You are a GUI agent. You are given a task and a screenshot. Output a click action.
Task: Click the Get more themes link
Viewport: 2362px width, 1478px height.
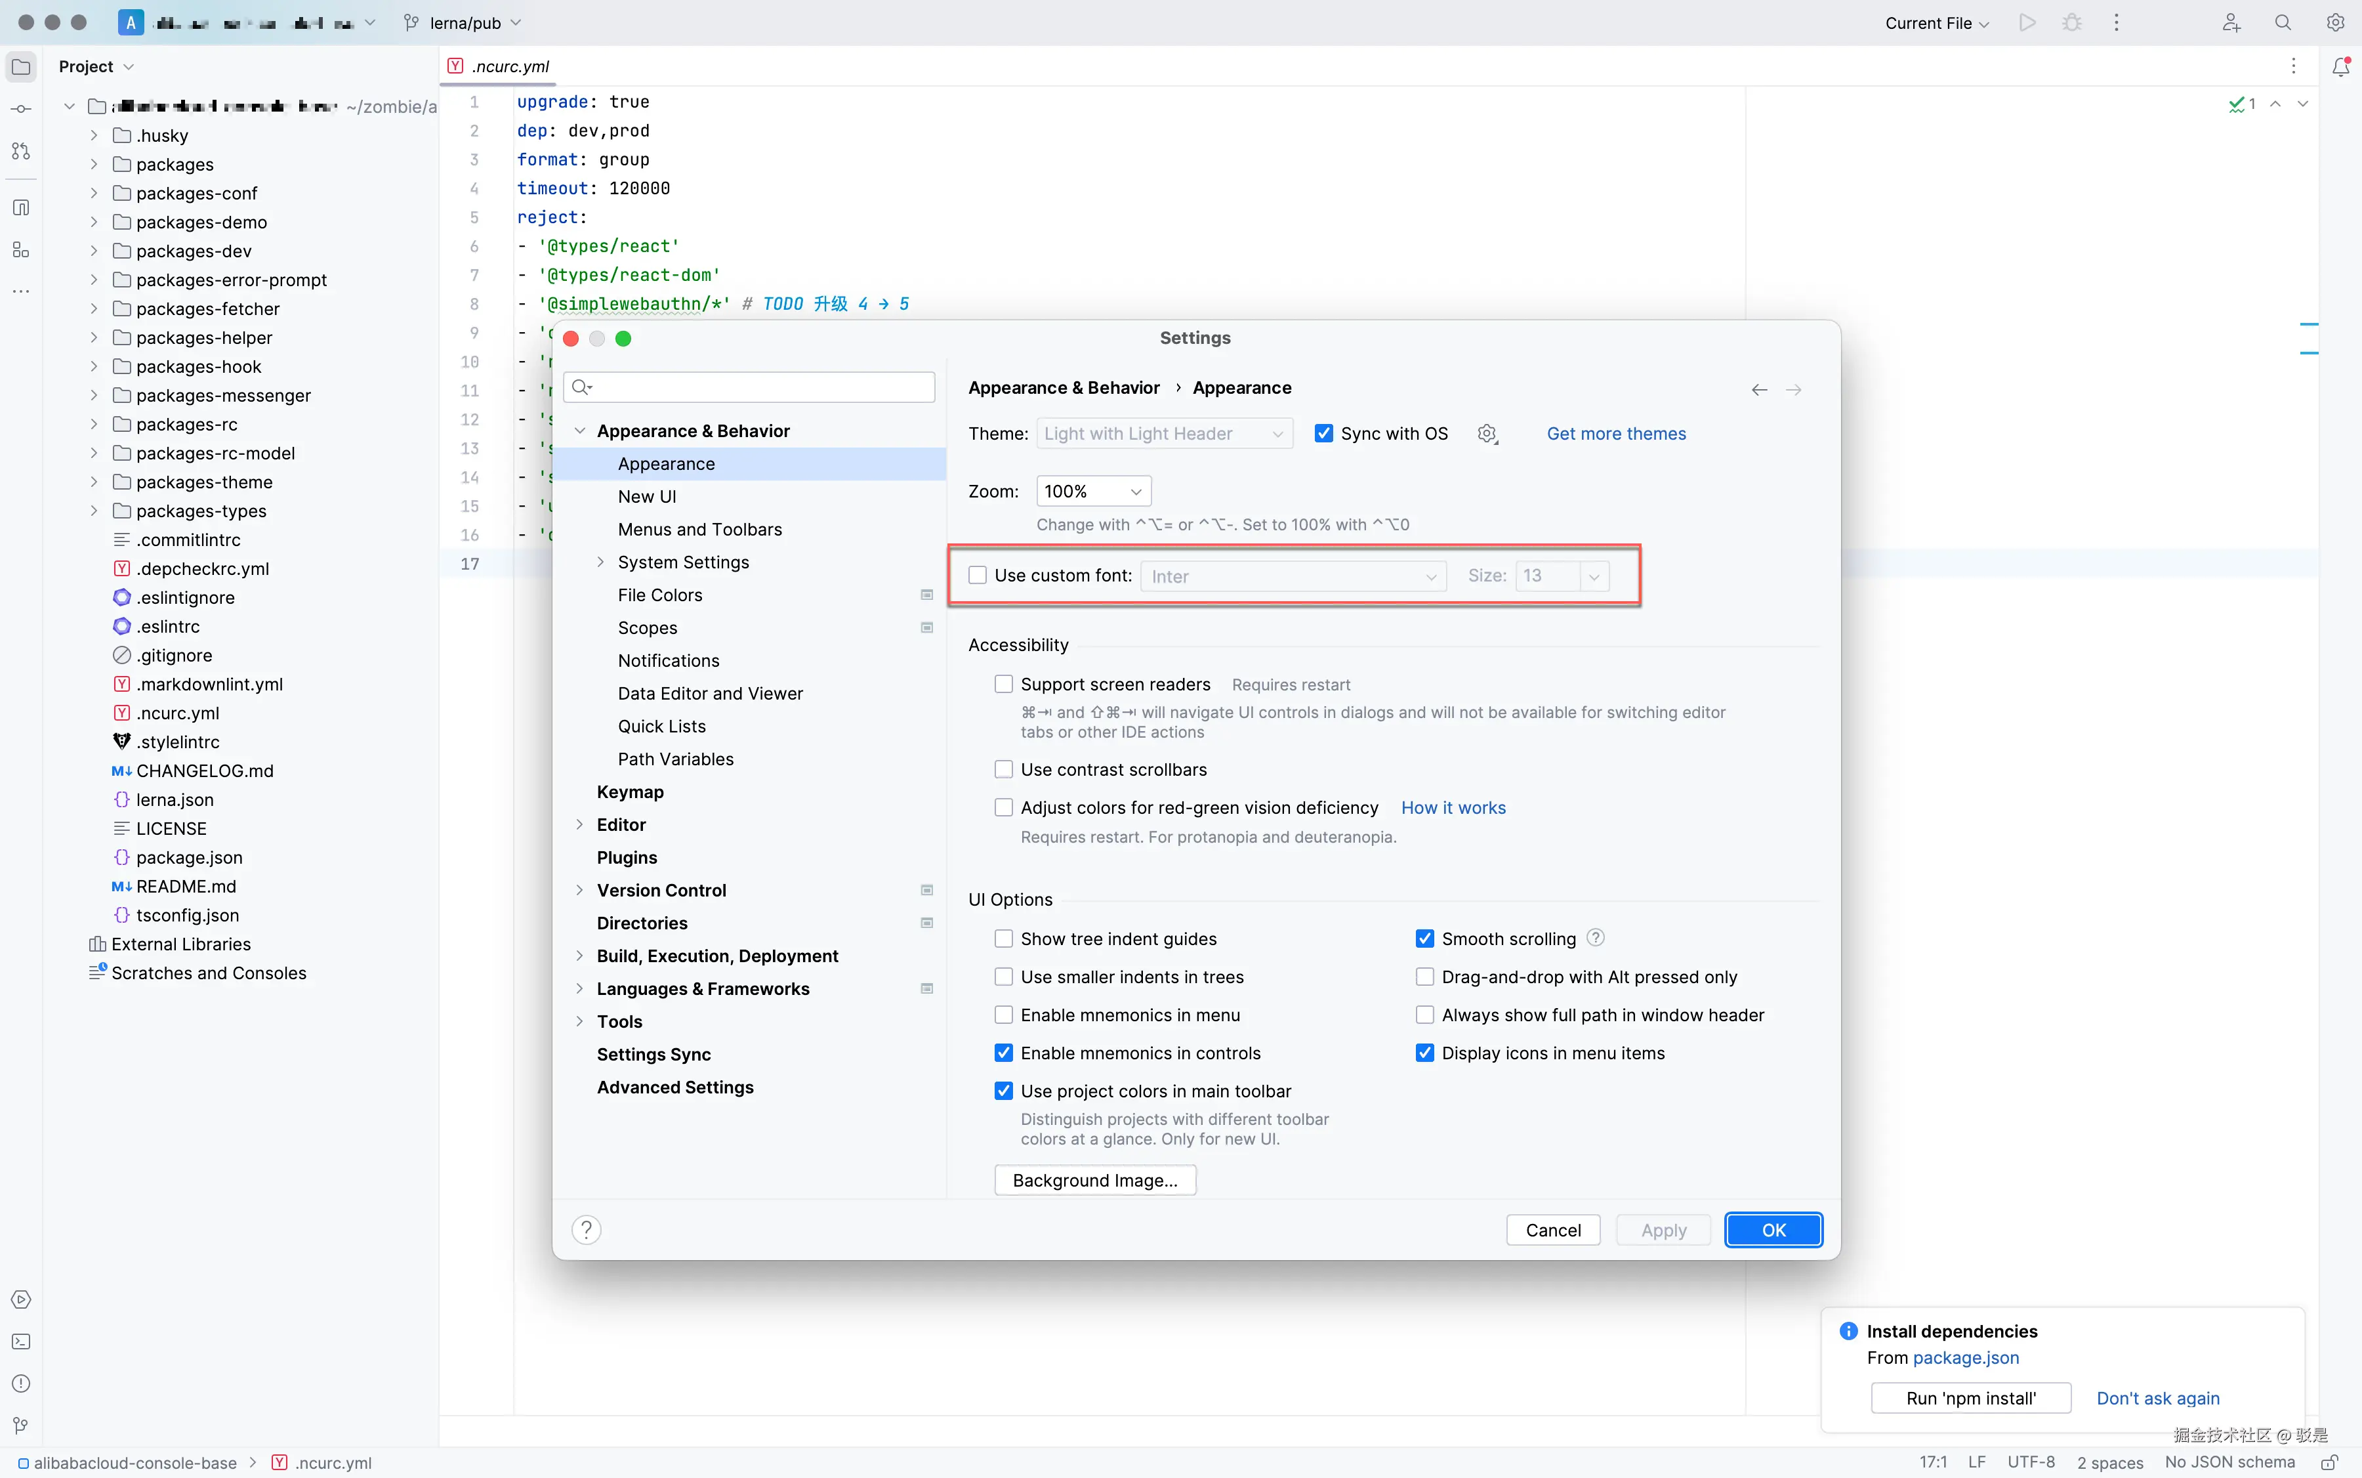tap(1615, 434)
